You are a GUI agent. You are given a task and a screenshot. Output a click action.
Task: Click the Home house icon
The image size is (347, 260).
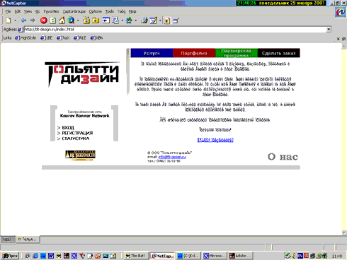click(62, 20)
